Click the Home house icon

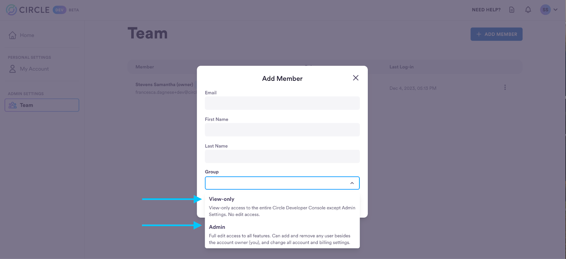pyautogui.click(x=13, y=35)
